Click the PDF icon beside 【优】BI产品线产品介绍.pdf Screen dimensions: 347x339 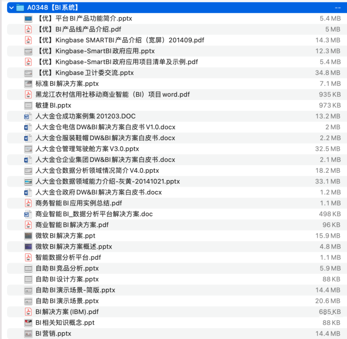(x=28, y=29)
